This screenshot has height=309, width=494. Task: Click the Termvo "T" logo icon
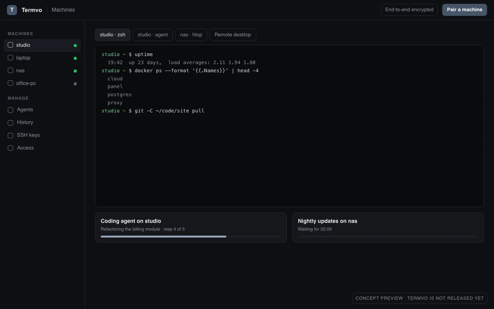tap(12, 10)
